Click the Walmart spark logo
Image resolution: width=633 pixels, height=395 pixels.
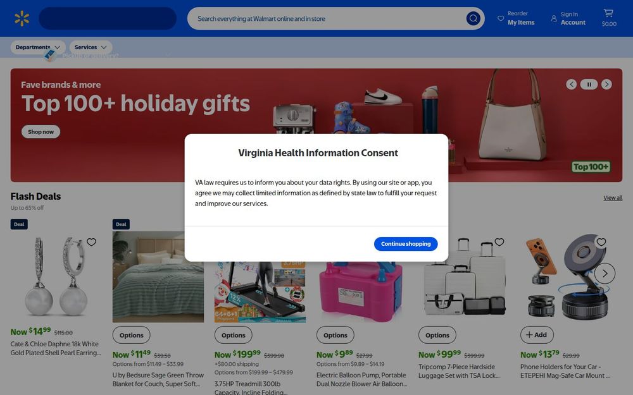[x=22, y=18]
